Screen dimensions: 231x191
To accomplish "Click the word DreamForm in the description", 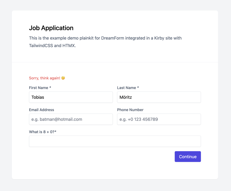I will pyautogui.click(x=113, y=38).
